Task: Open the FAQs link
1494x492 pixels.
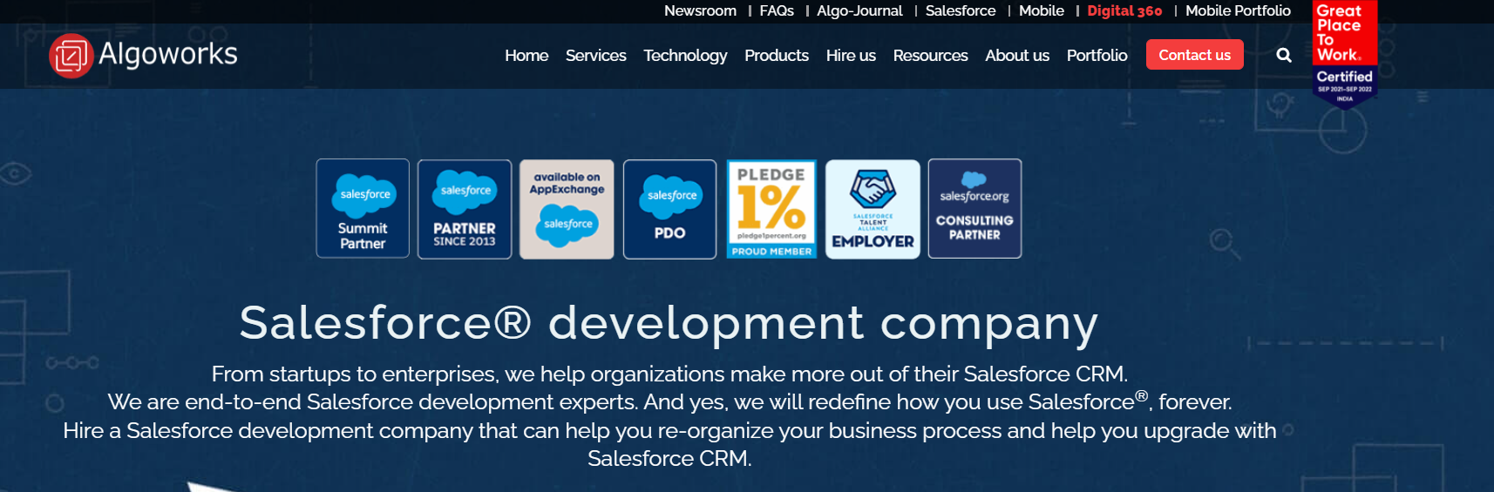Action: [777, 10]
